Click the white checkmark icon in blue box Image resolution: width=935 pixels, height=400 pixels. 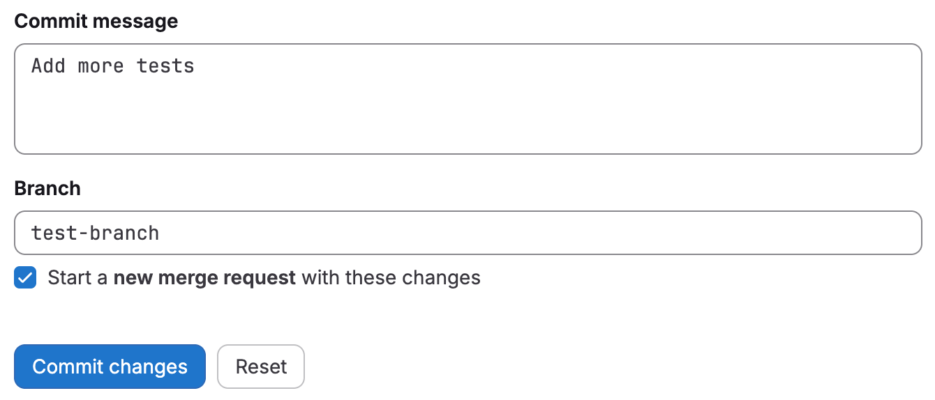(x=25, y=278)
